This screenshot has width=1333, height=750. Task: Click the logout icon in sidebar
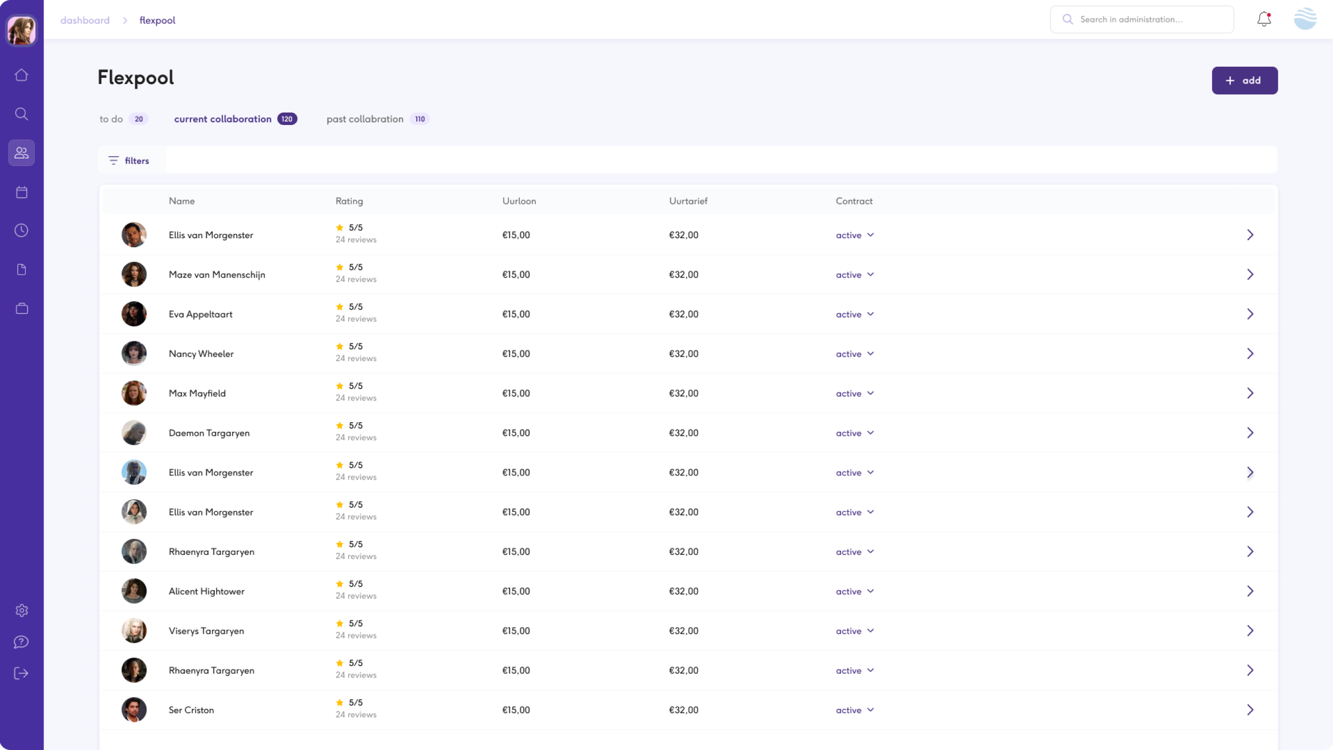coord(21,673)
